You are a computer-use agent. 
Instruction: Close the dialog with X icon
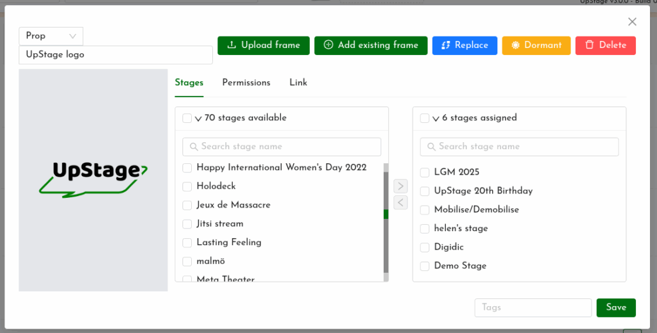[632, 22]
